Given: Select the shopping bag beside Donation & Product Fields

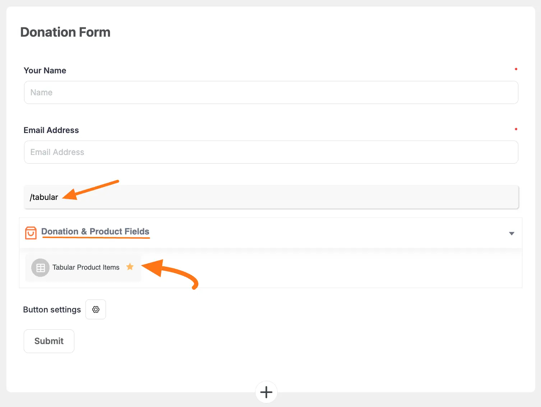Looking at the screenshot, I should coord(31,233).
